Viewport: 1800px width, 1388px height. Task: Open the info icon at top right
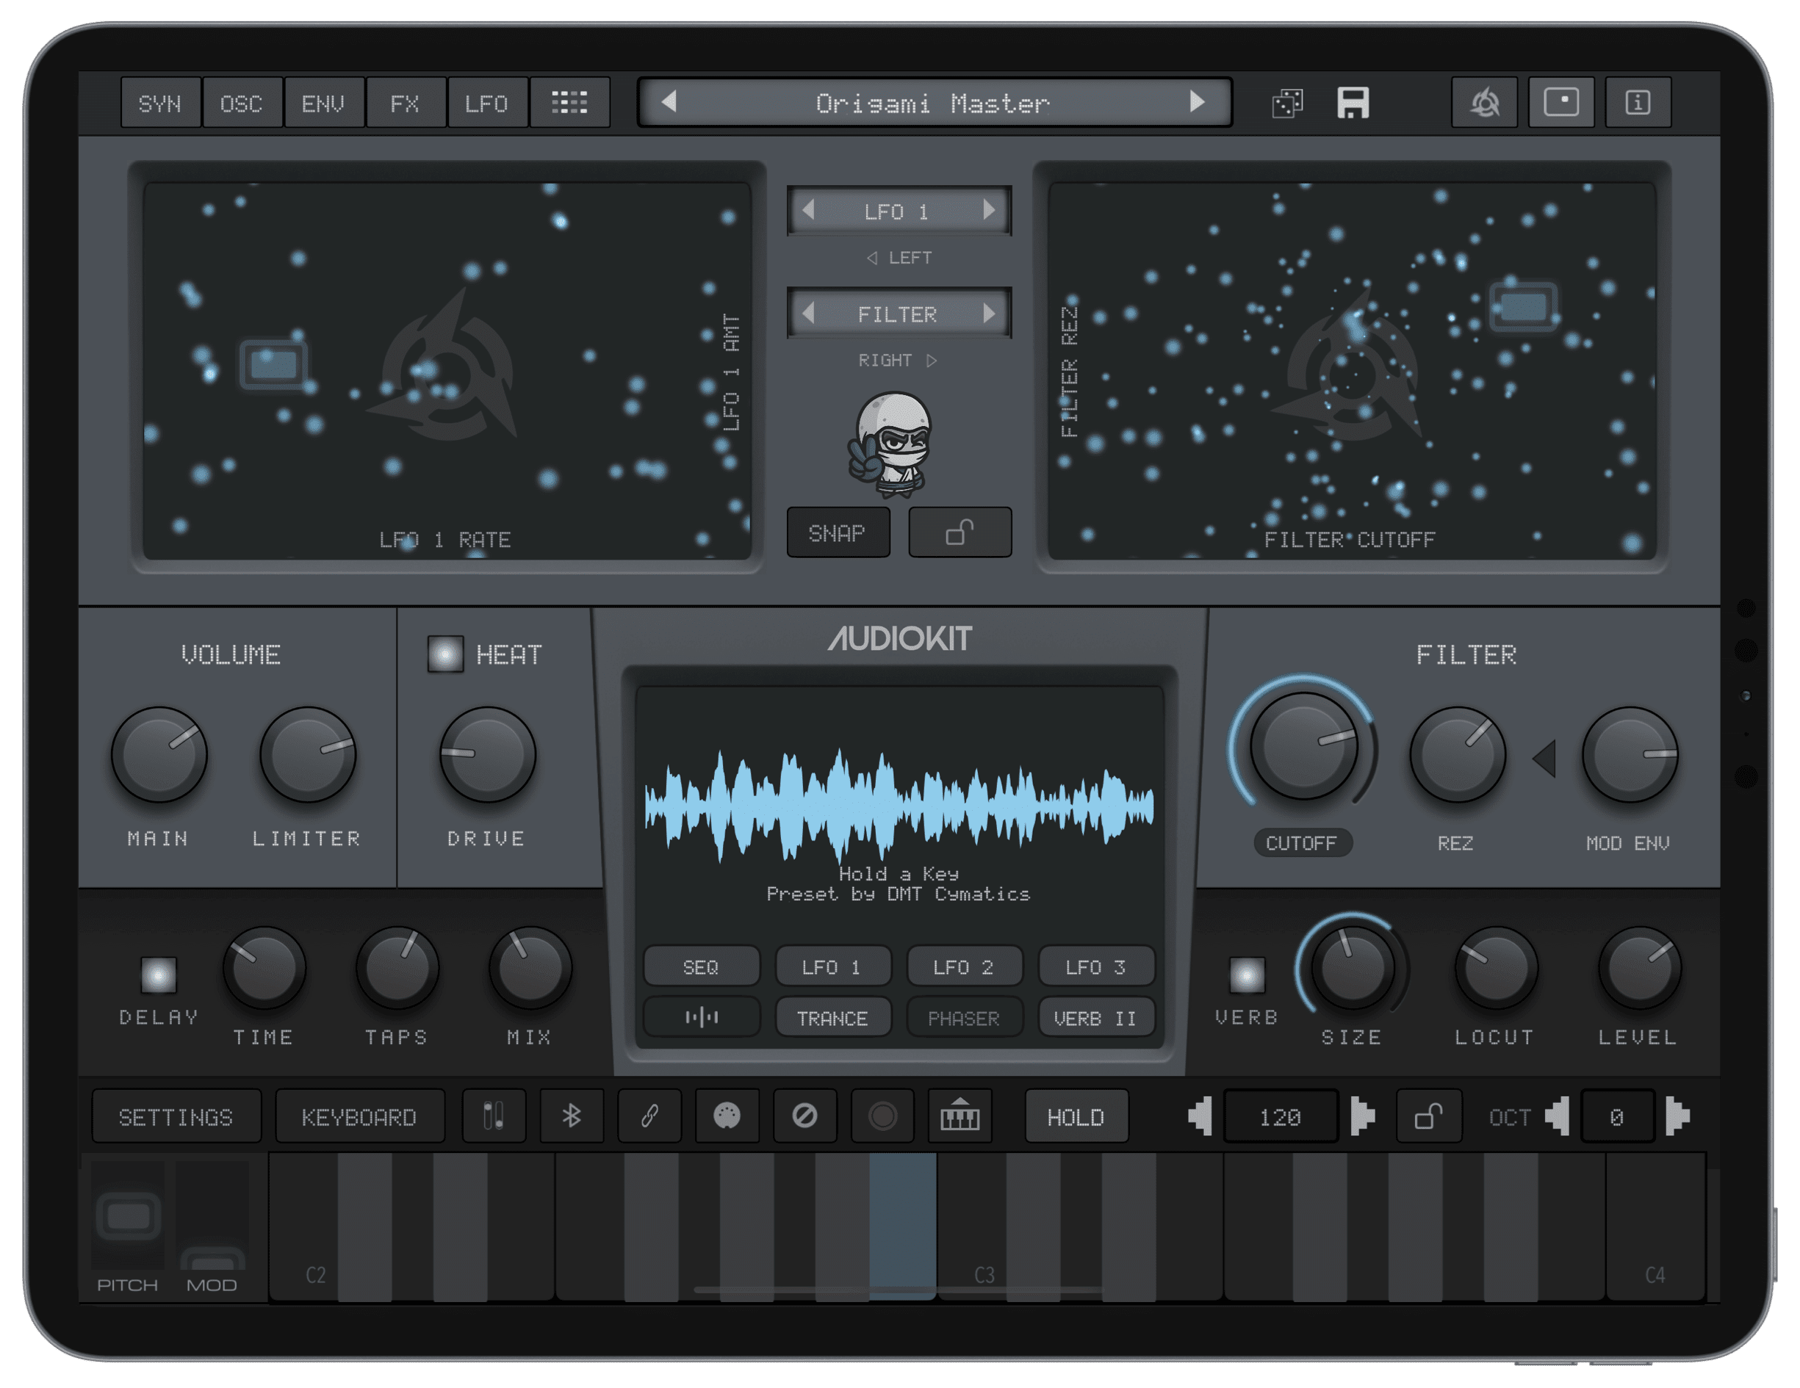(x=1638, y=103)
